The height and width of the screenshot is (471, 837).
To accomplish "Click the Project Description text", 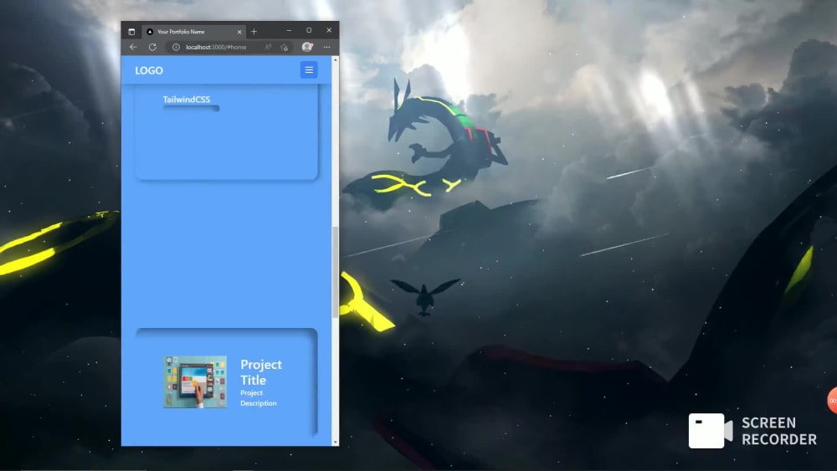I will point(259,398).
